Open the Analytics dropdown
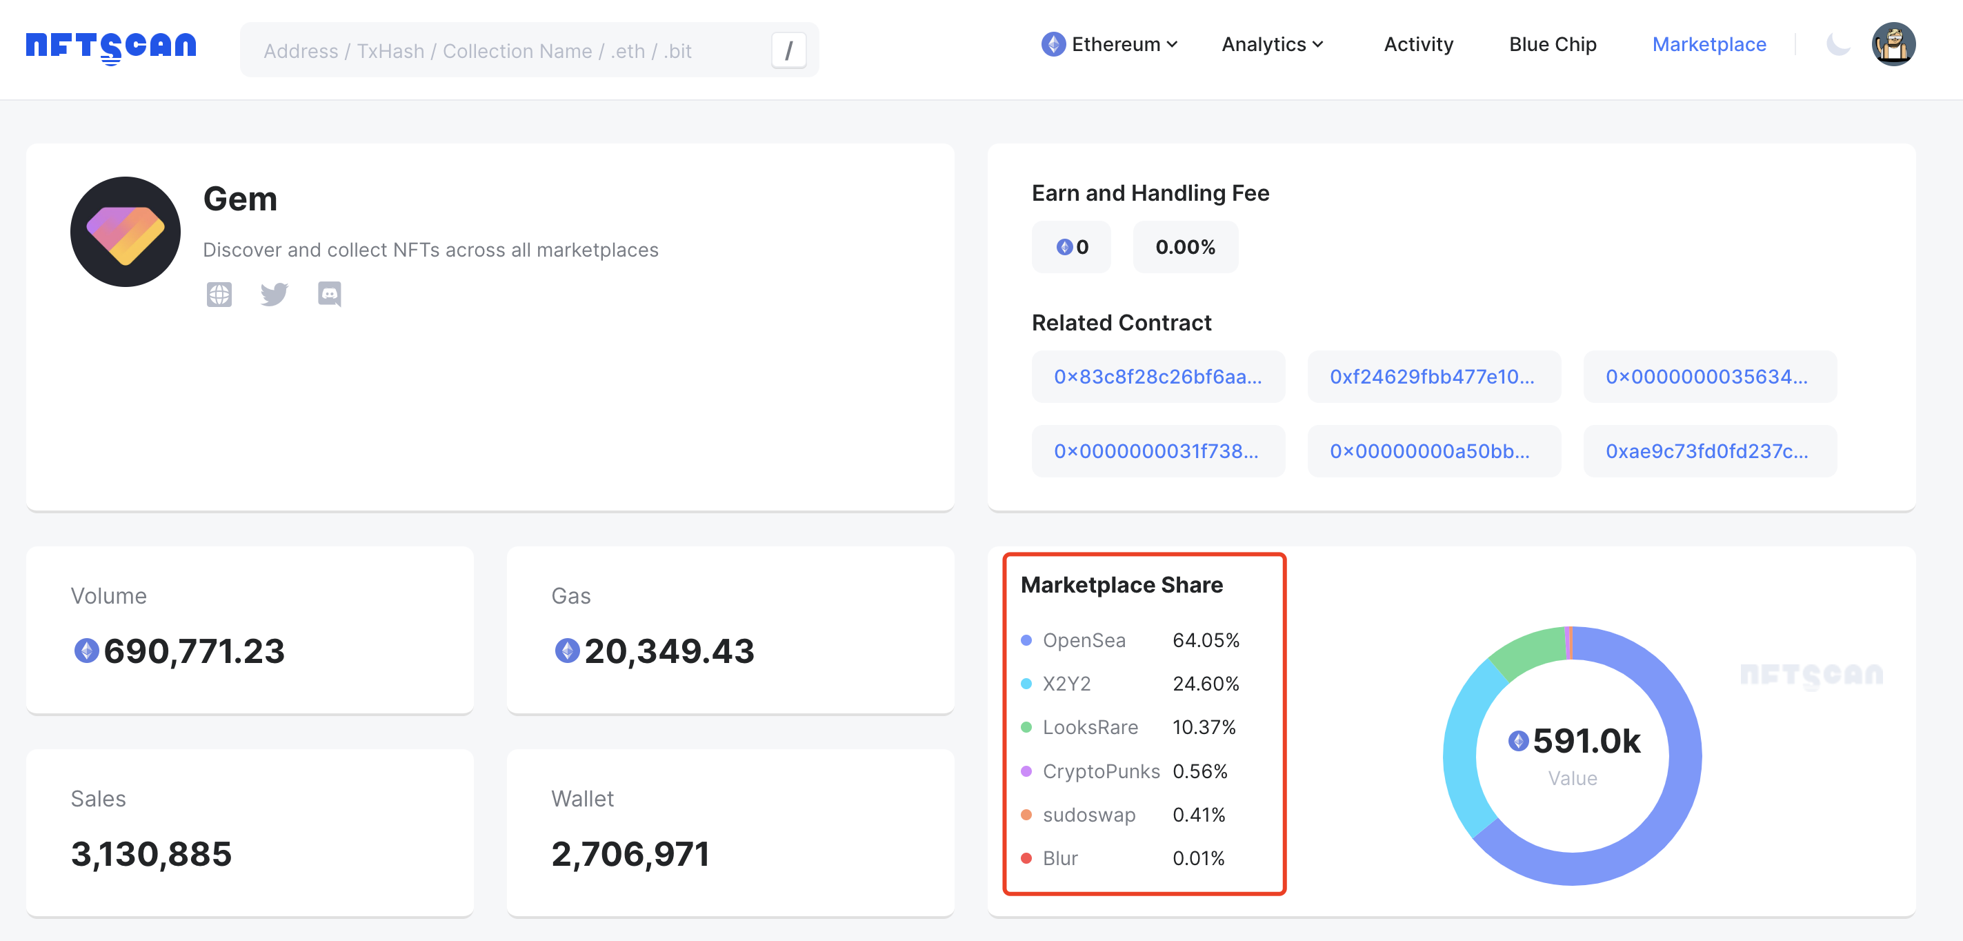 click(x=1271, y=44)
